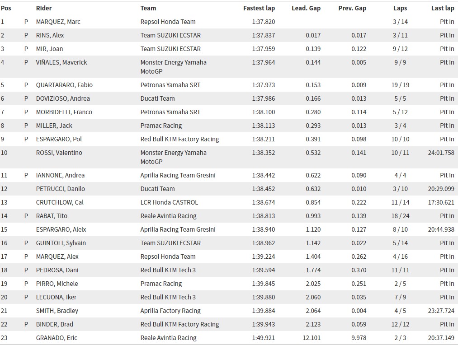The image size is (458, 345).
Task: Select the Prev. Gap column header
Action: (x=352, y=8)
